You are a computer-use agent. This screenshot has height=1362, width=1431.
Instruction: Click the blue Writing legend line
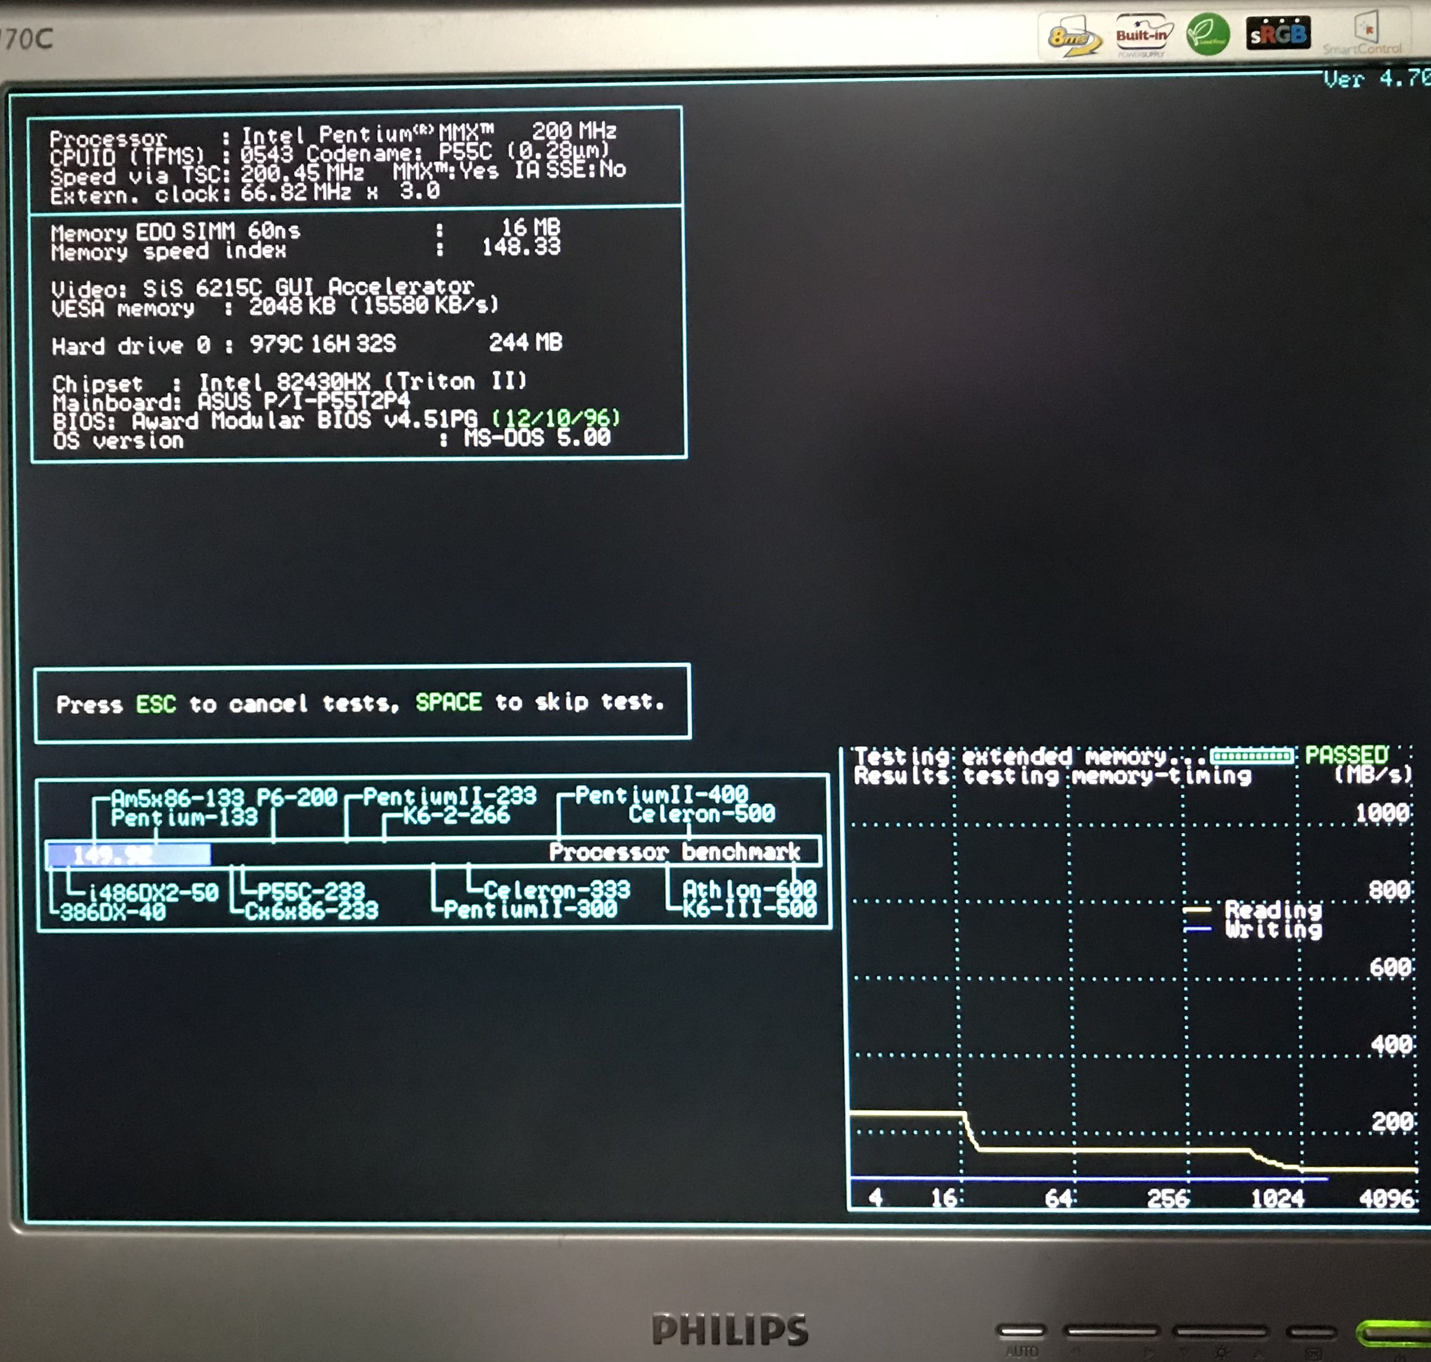1197,929
